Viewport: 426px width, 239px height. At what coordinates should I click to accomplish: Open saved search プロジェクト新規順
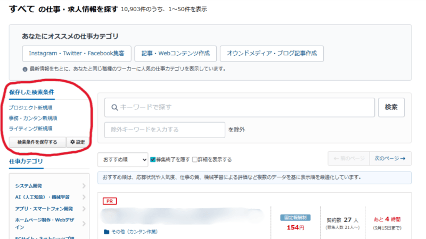(x=30, y=108)
